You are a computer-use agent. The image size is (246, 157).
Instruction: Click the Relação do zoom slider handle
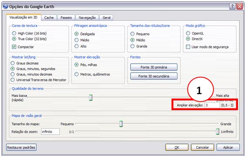[x=218, y=131]
